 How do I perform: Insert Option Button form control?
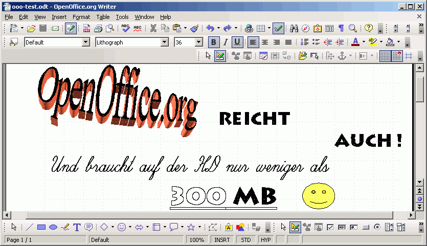pos(377,227)
